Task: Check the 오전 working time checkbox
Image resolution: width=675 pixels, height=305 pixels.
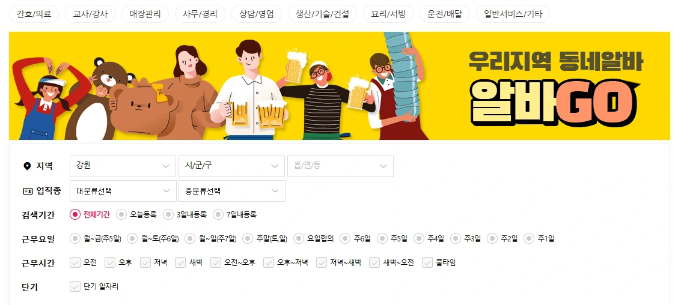Action: click(75, 262)
